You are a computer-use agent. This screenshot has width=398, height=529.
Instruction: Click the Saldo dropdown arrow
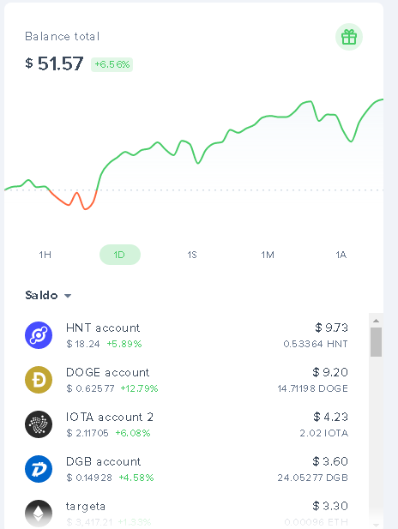click(x=68, y=296)
